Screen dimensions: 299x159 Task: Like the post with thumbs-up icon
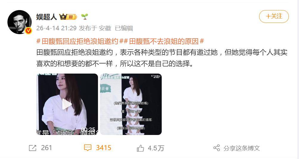pyautogui.click(x=140, y=148)
